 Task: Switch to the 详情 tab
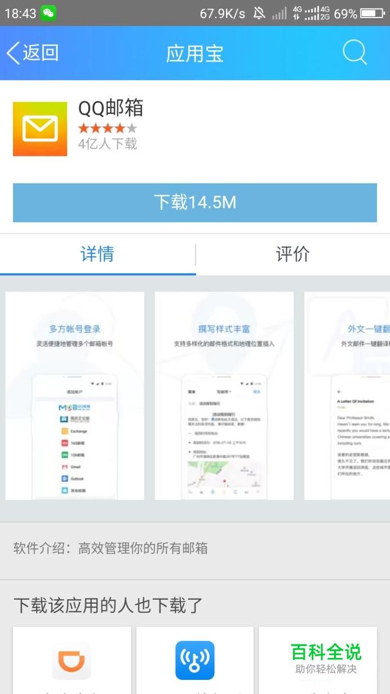[97, 254]
